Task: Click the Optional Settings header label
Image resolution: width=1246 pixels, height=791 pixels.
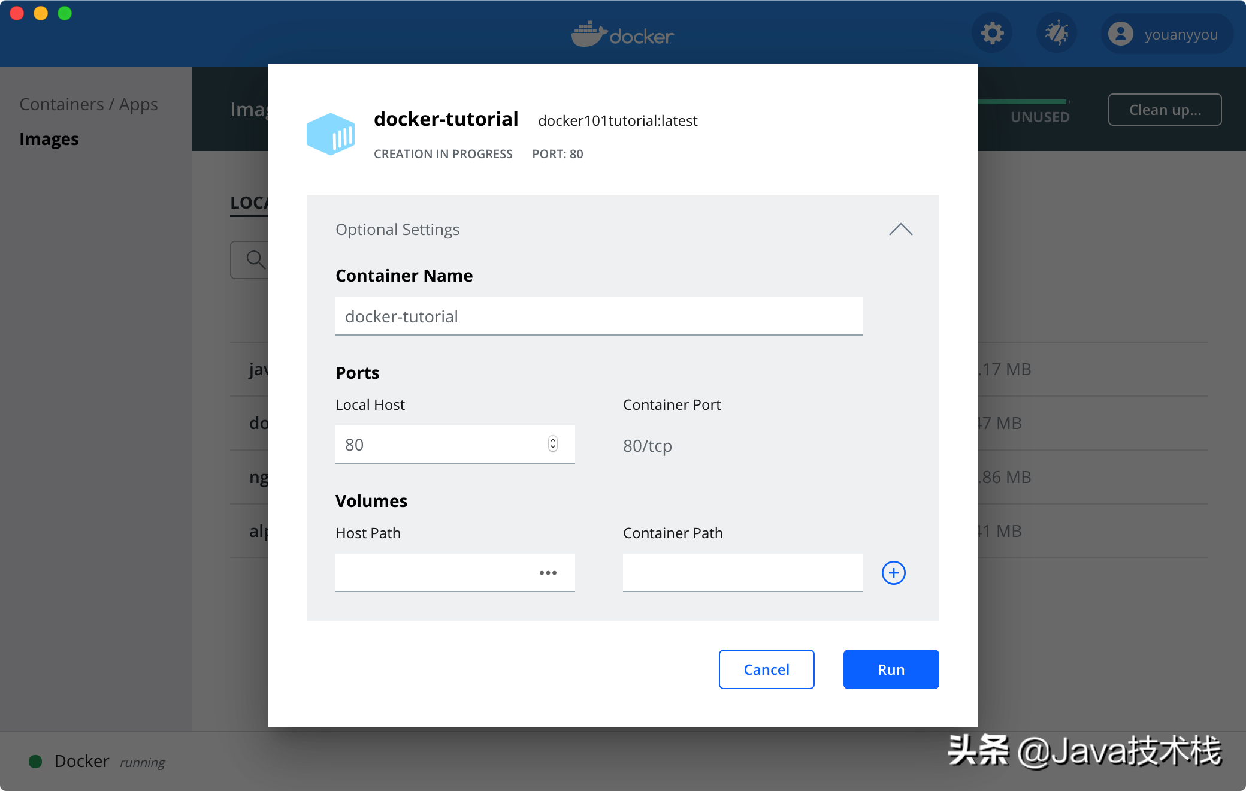Action: 397,230
